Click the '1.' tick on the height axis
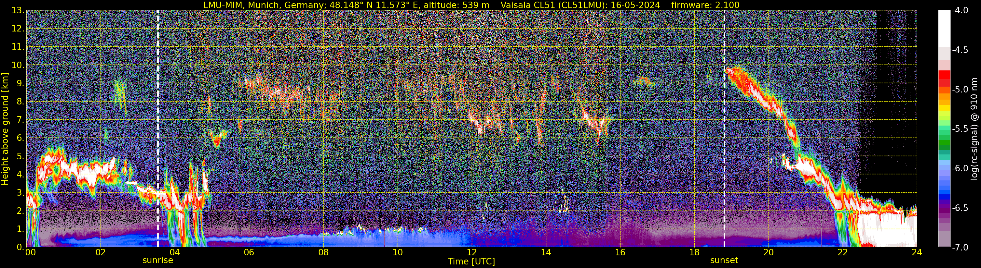The height and width of the screenshot is (268, 981). [x=20, y=229]
